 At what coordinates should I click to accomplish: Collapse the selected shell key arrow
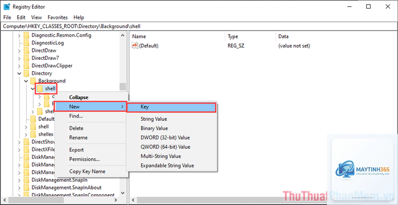coord(33,89)
